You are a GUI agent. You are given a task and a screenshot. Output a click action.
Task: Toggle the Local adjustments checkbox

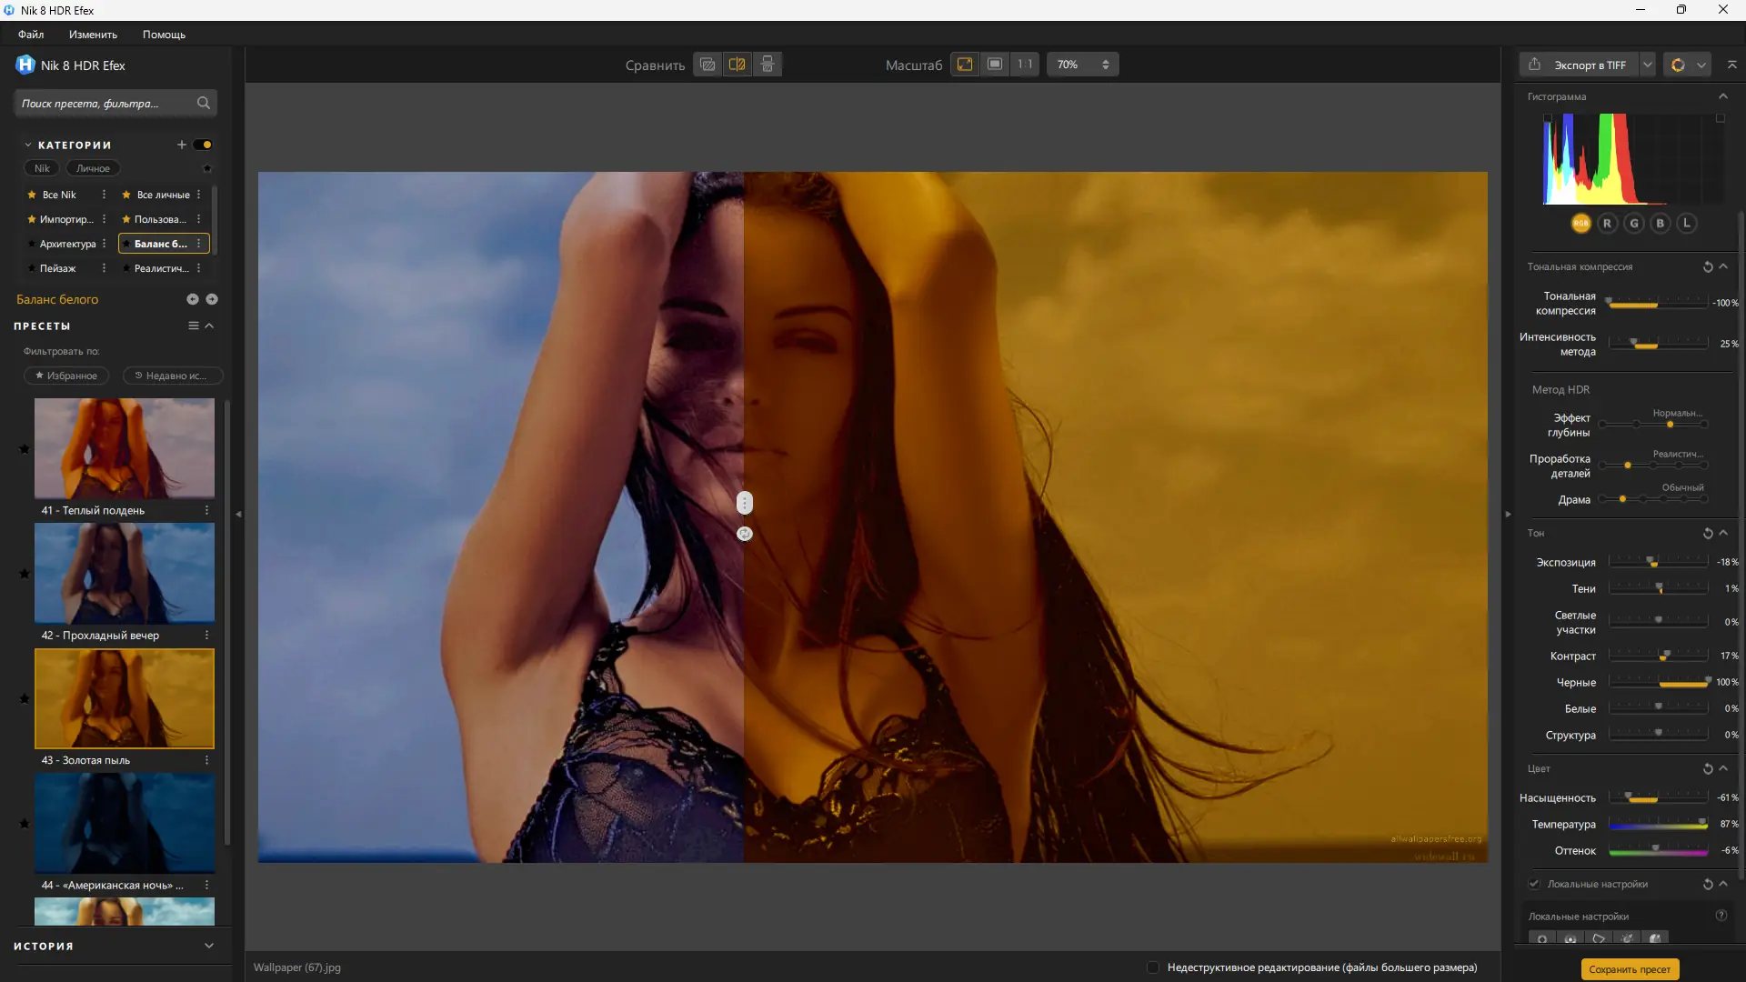pyautogui.click(x=1534, y=884)
